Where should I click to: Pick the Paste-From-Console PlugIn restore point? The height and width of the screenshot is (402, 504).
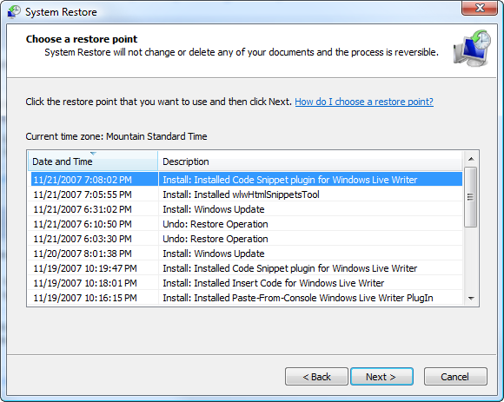click(x=245, y=298)
